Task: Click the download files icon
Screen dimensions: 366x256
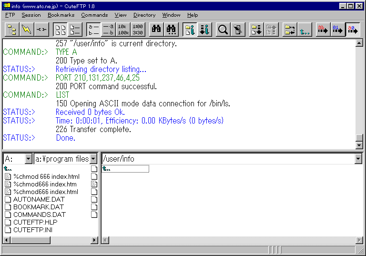Action: coord(256,30)
